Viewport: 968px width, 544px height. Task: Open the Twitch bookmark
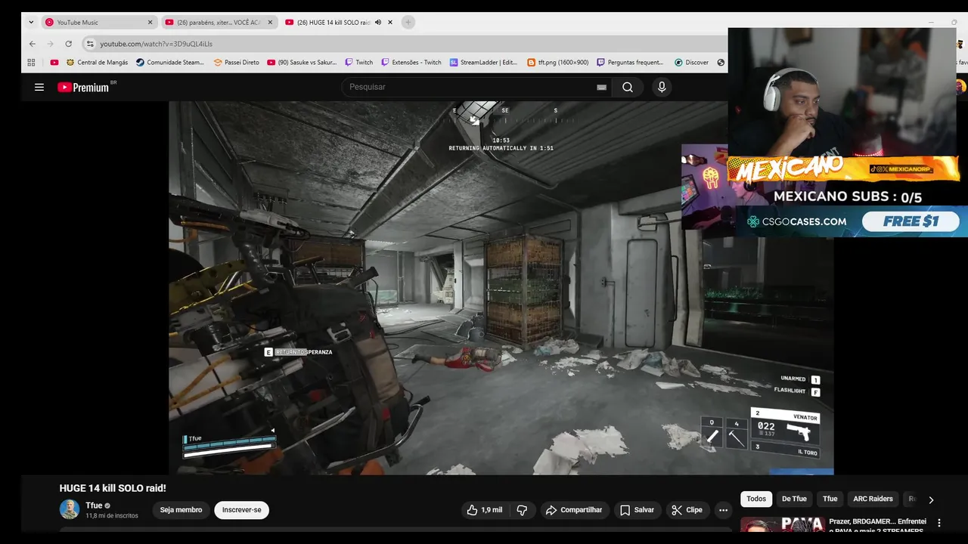pyautogui.click(x=358, y=63)
